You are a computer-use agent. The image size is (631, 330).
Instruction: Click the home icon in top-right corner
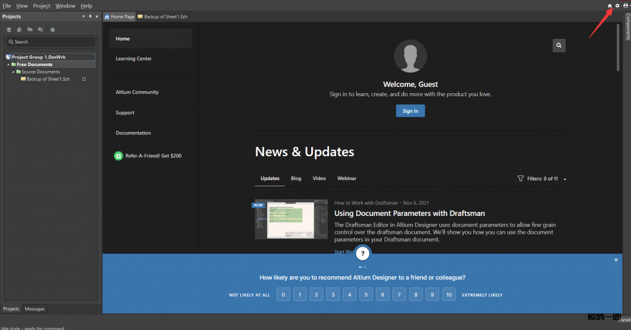pos(610,6)
